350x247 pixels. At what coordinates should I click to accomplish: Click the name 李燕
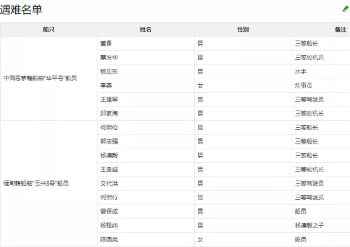coord(106,85)
